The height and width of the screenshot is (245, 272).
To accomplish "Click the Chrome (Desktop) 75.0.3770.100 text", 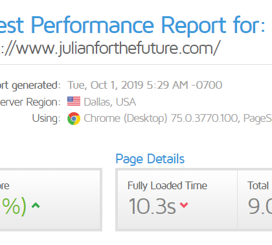I will coord(161,119).
